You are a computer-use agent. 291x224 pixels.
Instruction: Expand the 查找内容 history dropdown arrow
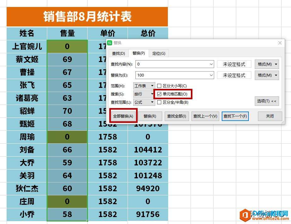click(211, 64)
